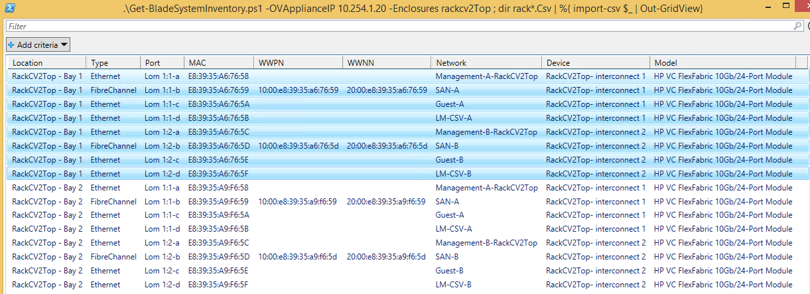Select MAC cell E8:39:35:A9:F6:5D
Image resolution: width=810 pixels, height=294 pixels.
click(x=219, y=257)
